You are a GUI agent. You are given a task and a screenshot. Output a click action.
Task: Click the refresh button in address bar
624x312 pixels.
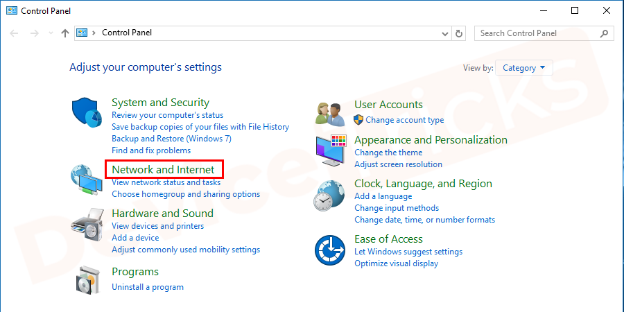pos(459,33)
